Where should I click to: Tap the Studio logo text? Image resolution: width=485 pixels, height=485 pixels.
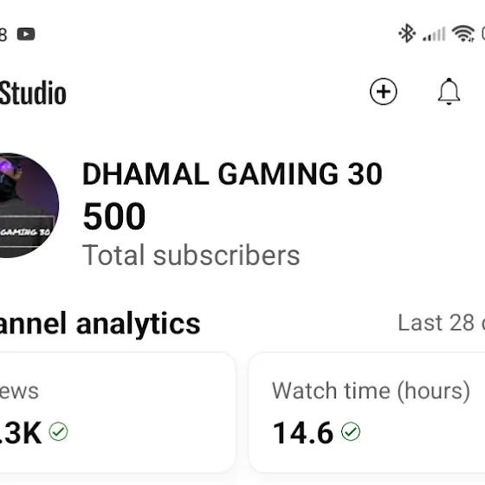coord(33,92)
